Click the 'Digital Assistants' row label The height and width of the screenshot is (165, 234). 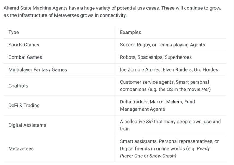[27, 125]
